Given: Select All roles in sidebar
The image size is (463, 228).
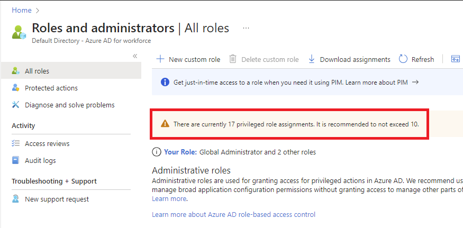Looking at the screenshot, I should click(x=71, y=71).
